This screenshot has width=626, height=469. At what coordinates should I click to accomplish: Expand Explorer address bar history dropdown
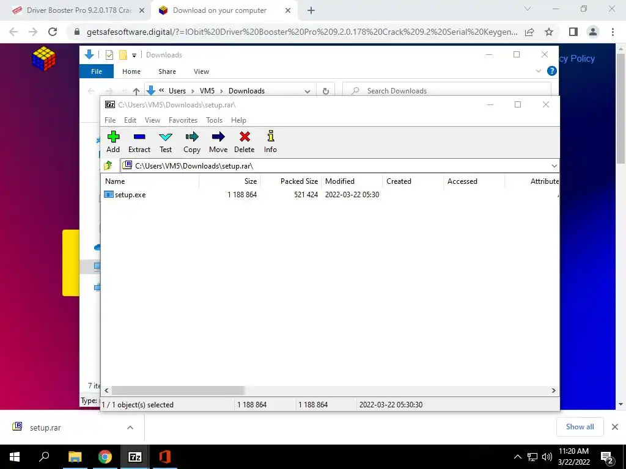coord(307,91)
